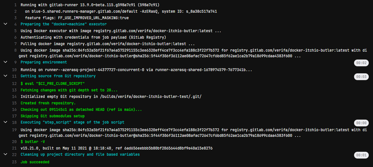The width and height of the screenshot is (373, 167).
Task: Click the 00:03 duration badge
Action: (x=361, y=76)
